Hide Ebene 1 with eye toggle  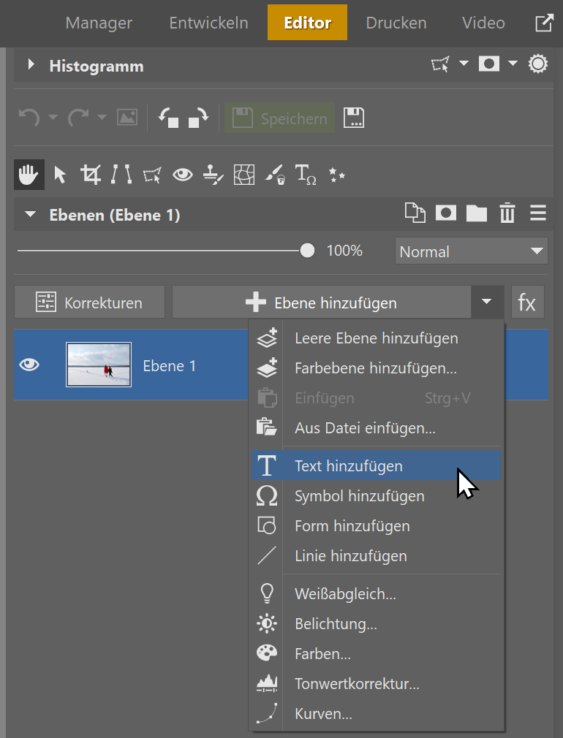tap(29, 365)
